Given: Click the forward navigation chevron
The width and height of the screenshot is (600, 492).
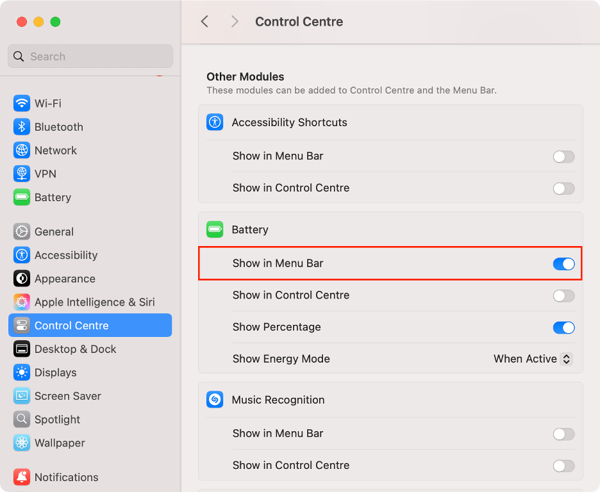Looking at the screenshot, I should coord(235,21).
